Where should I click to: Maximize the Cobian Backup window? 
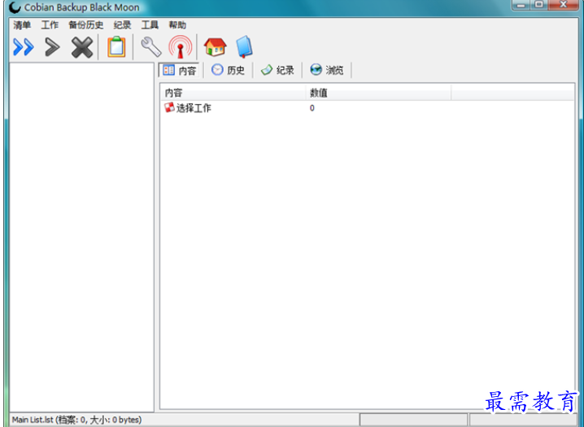(538, 5)
